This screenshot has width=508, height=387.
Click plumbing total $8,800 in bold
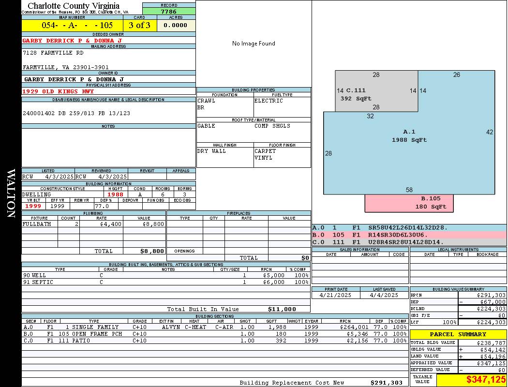click(152, 251)
